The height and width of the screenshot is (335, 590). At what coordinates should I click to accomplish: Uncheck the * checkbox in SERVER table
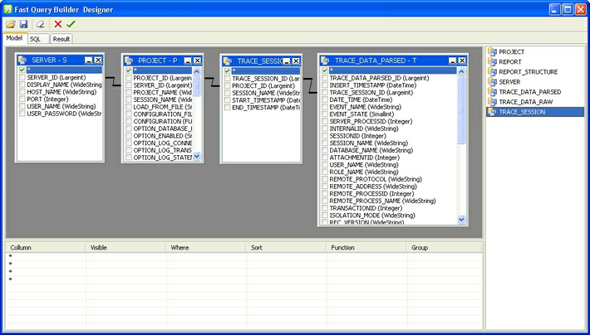click(22, 70)
